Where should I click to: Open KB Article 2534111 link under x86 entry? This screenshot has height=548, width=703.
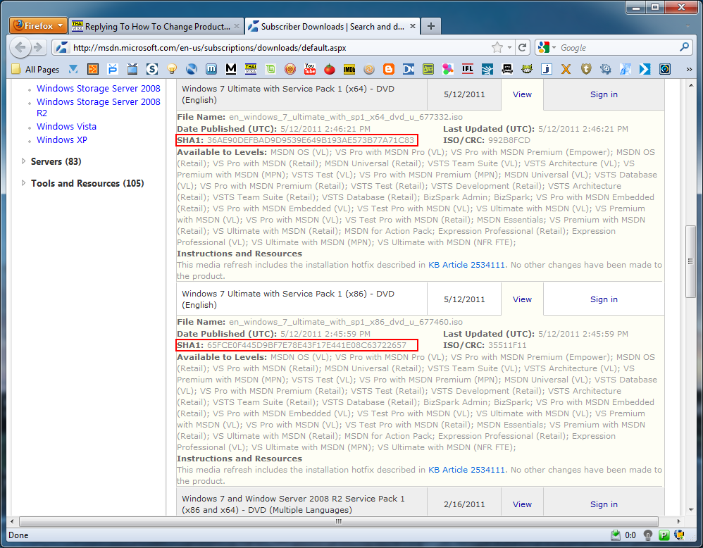click(466, 470)
